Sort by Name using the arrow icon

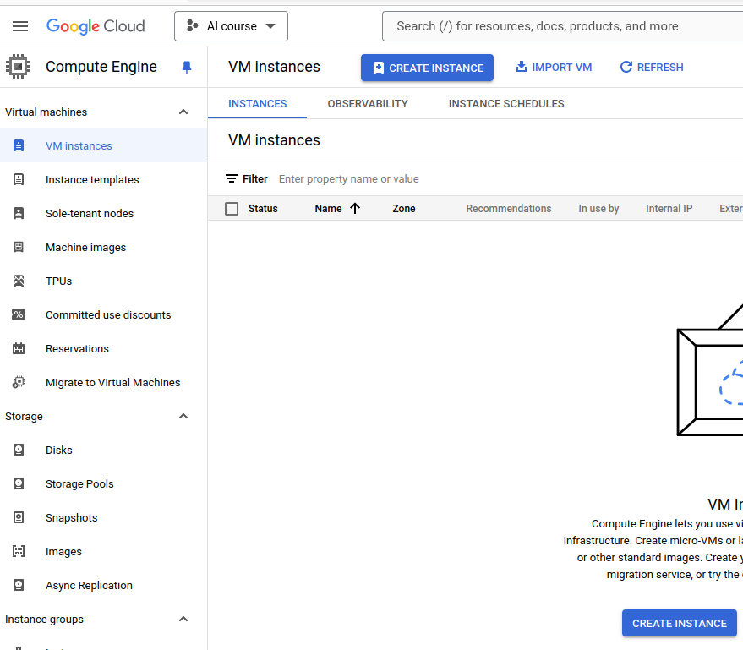(355, 209)
